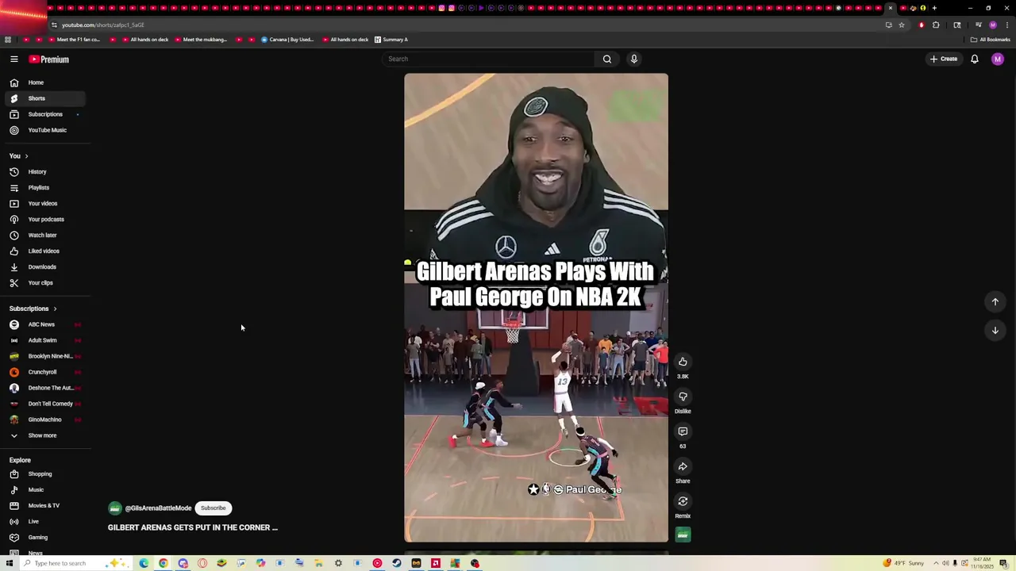Open Adult Swim channel subscription
Screen dimensions: 1016x571
[x=44, y=340]
